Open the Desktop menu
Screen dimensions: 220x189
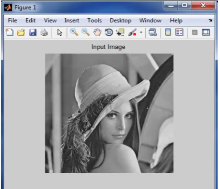(120, 21)
